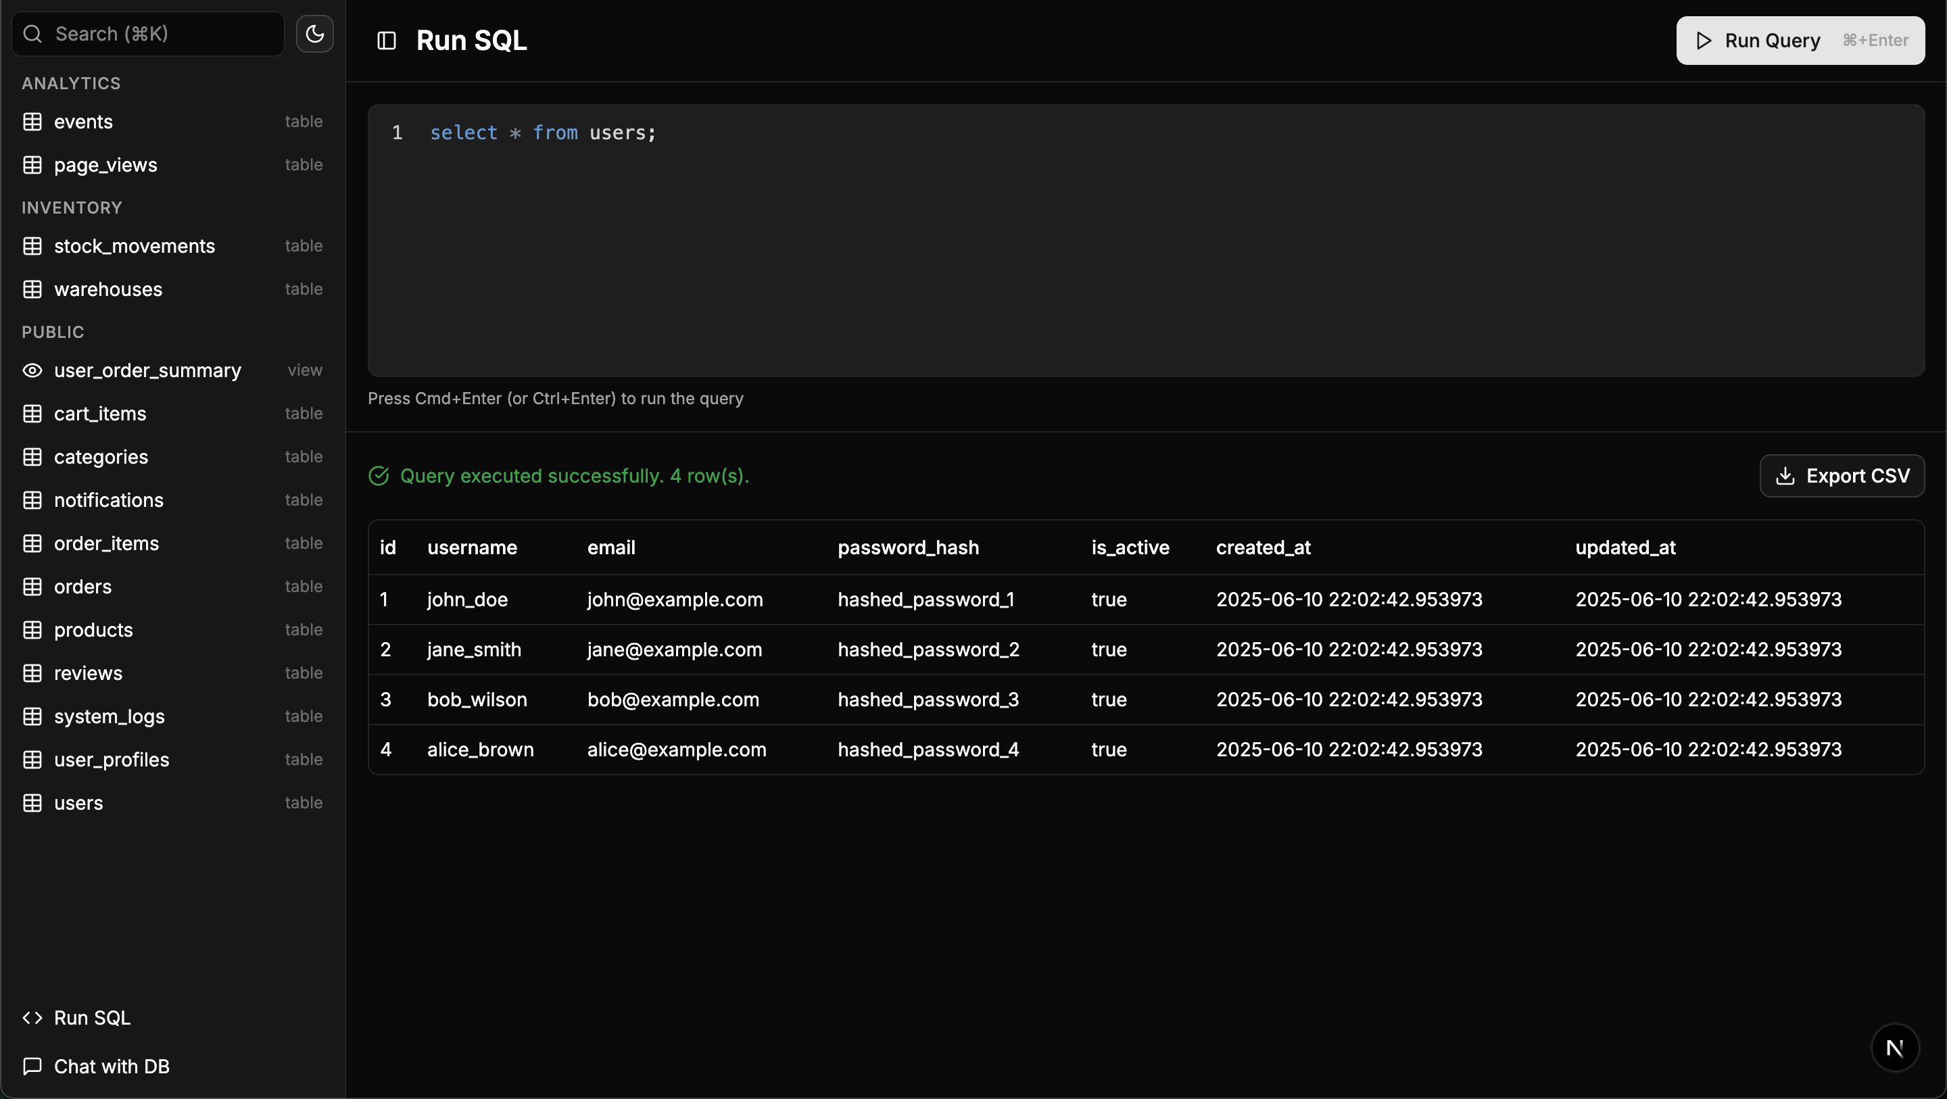Click the grid icon beside products
Screen dimensions: 1947x1099
[x=32, y=630]
